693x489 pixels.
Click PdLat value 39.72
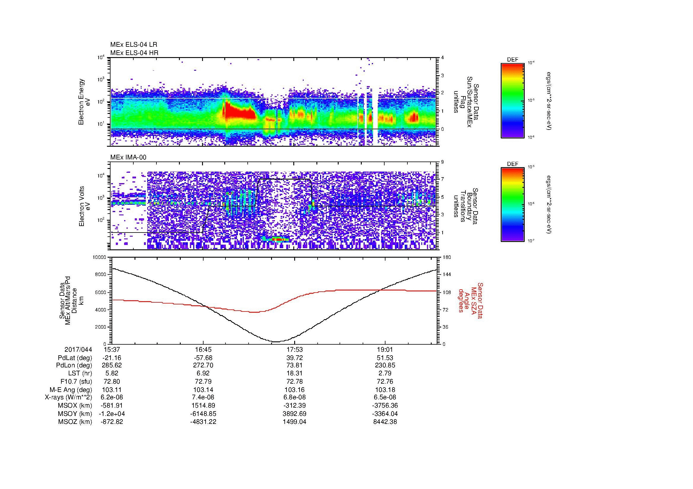coord(295,358)
